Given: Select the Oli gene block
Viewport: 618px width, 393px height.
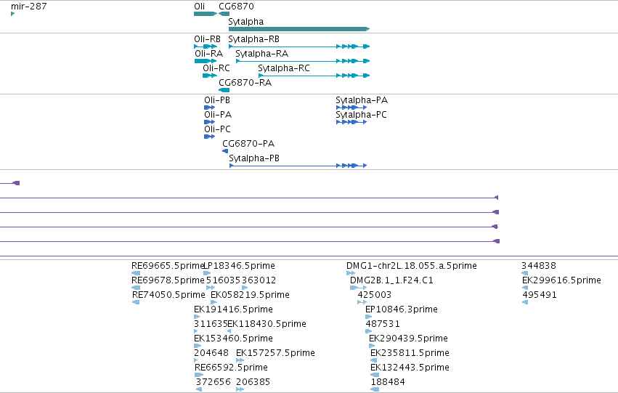Looking at the screenshot, I should 206,14.
